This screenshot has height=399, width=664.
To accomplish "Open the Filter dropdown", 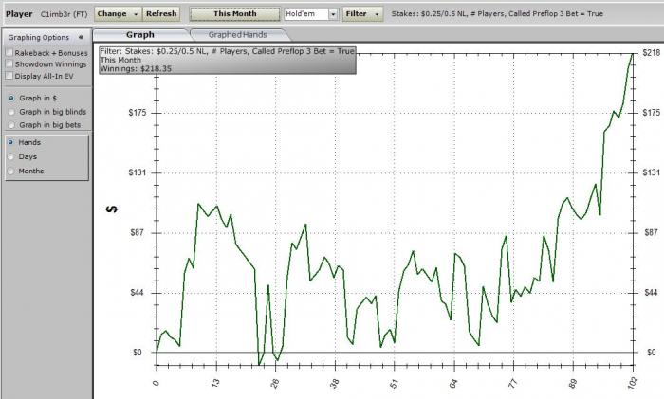I will (x=363, y=14).
